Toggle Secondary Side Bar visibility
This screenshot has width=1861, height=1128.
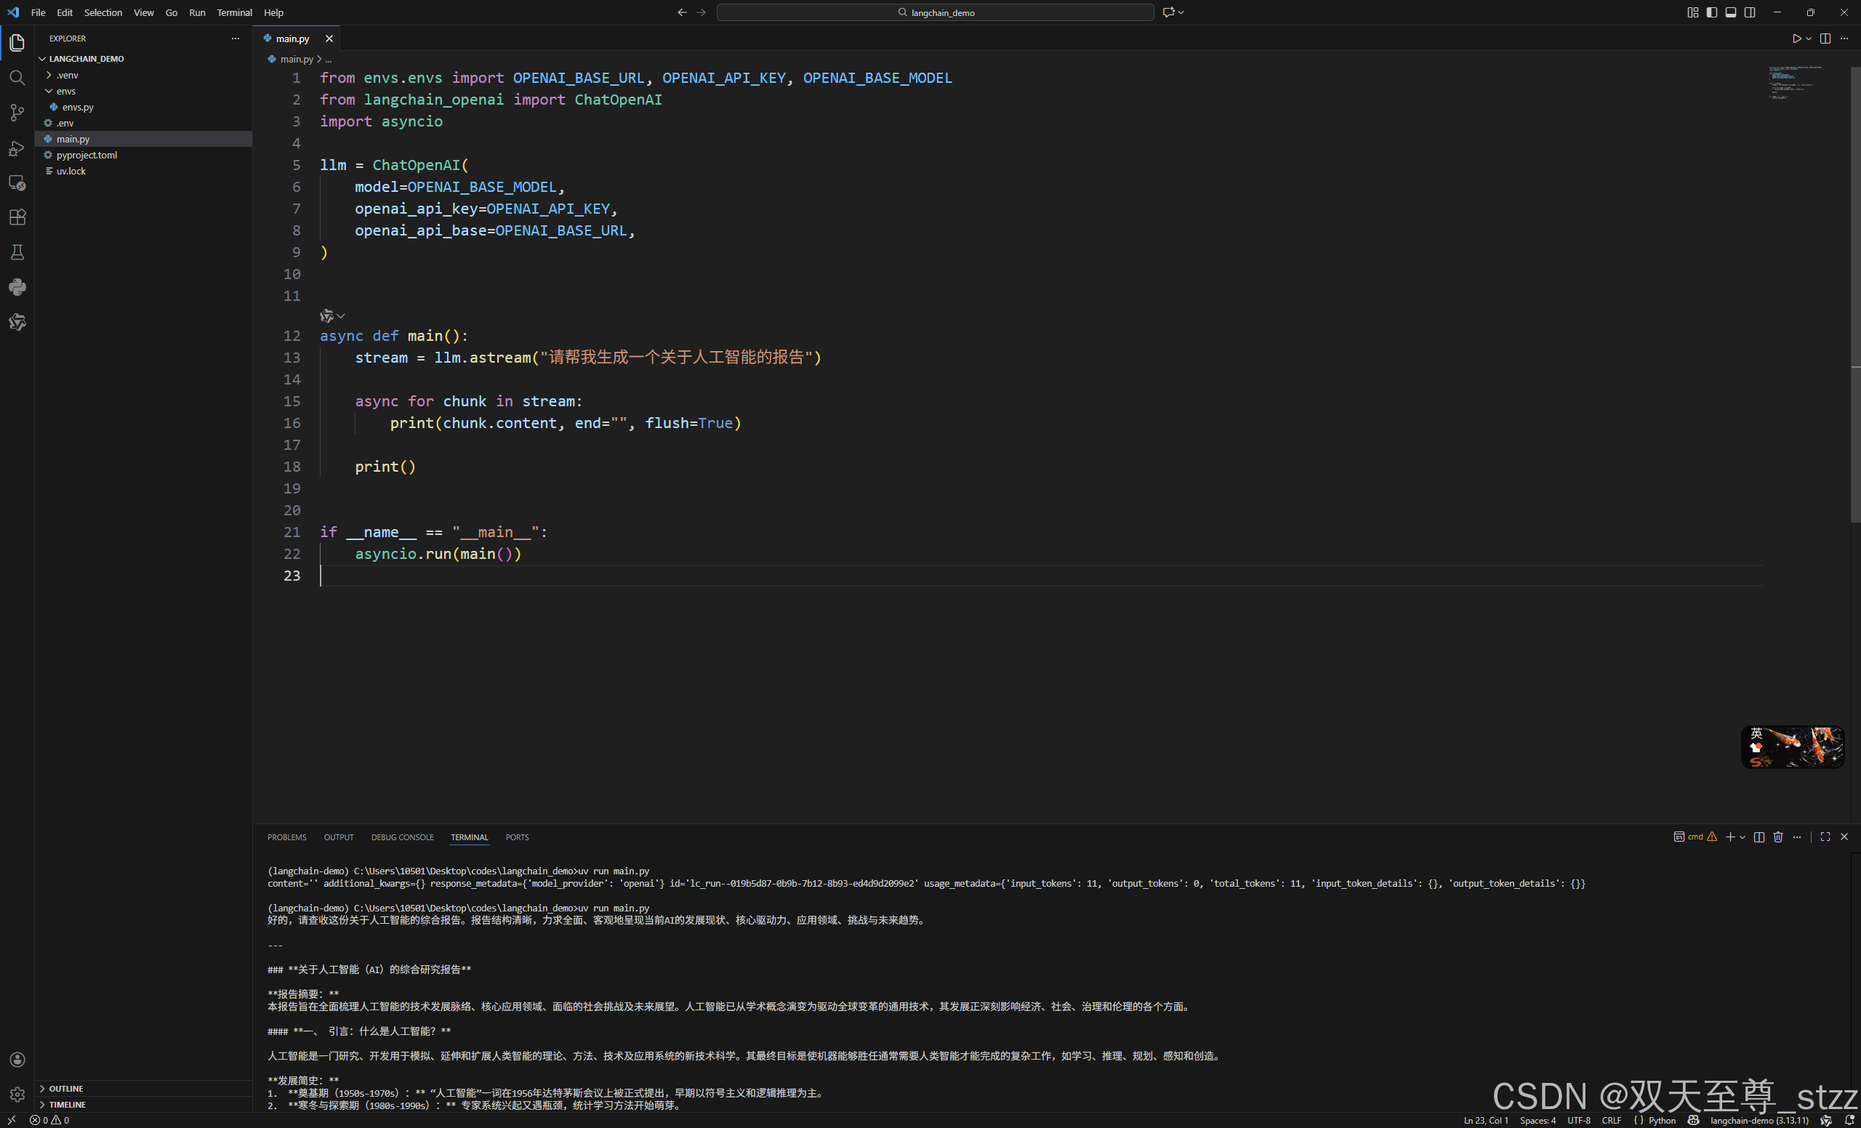1750,12
